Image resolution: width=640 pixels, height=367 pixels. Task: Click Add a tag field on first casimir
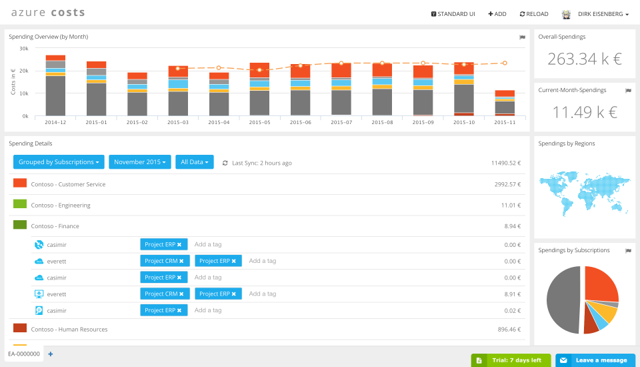point(208,244)
